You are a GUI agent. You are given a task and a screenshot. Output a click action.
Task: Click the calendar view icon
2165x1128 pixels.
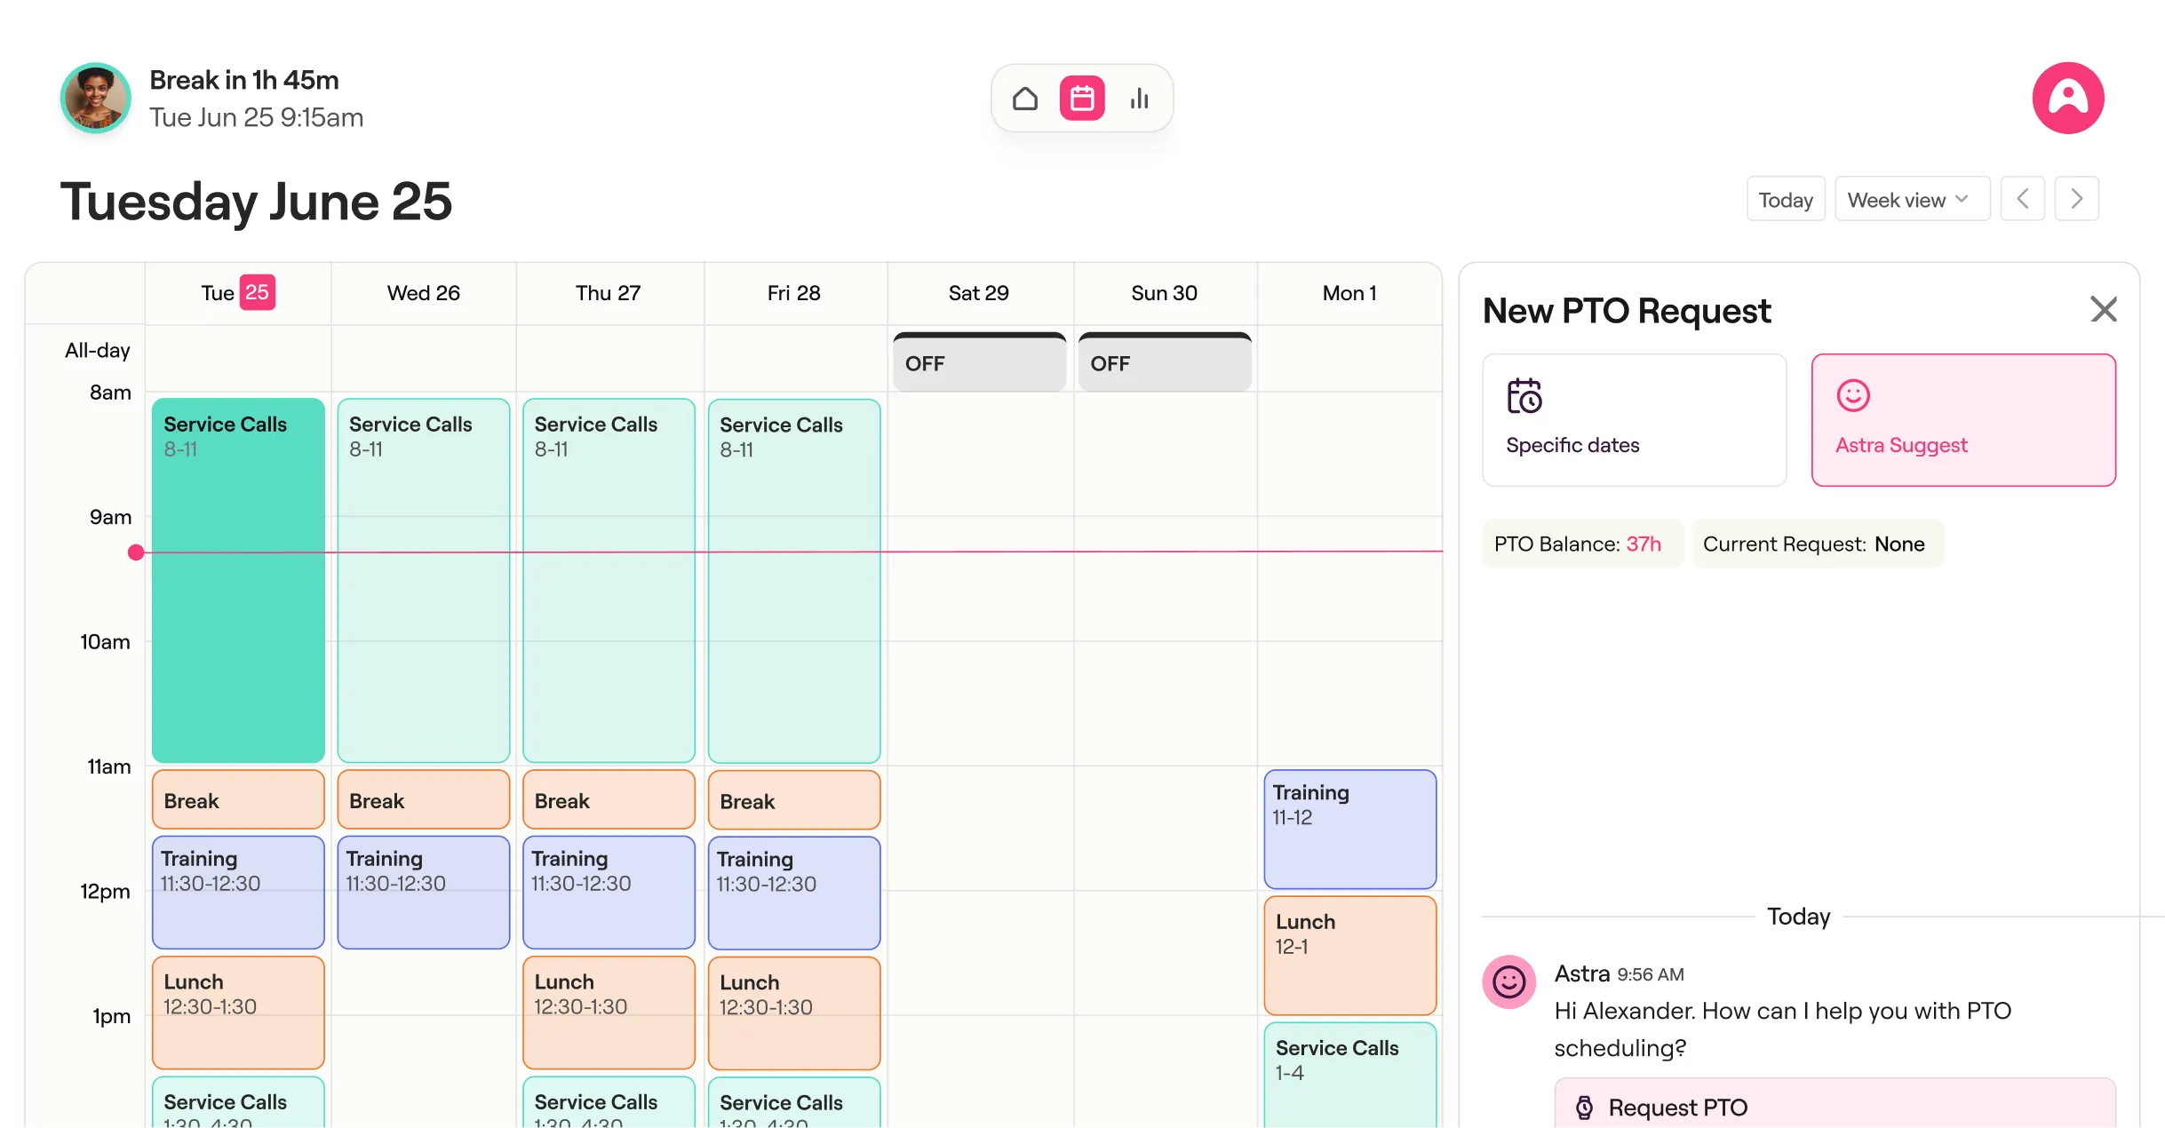click(x=1081, y=98)
